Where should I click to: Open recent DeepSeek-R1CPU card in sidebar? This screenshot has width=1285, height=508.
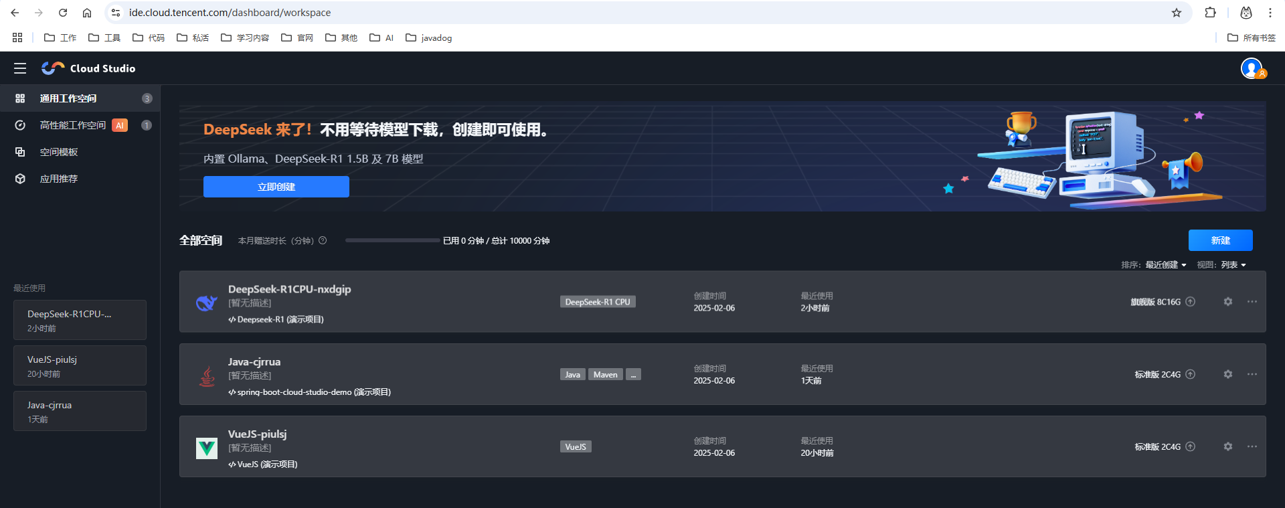(x=80, y=320)
